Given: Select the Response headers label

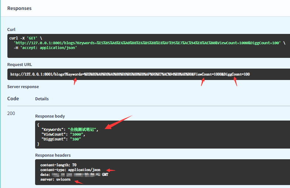Looking at the screenshot, I should [x=53, y=155].
